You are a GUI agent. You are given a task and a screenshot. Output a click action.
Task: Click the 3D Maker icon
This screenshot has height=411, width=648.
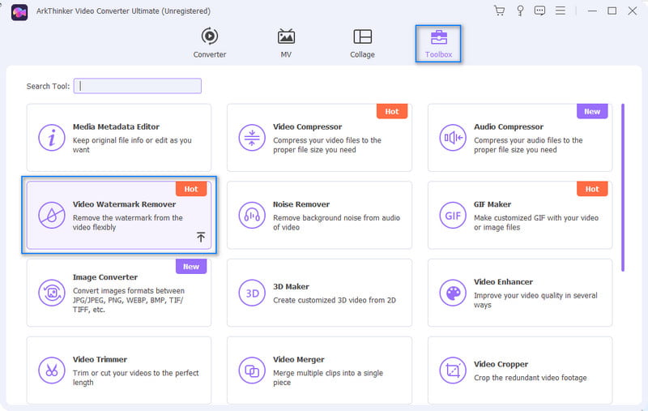click(x=252, y=293)
